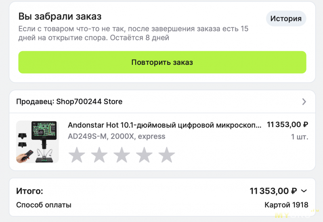The height and width of the screenshot is (222, 323).
Task: Open the Andonstar microscope product thumbnail
Action: tap(37, 142)
